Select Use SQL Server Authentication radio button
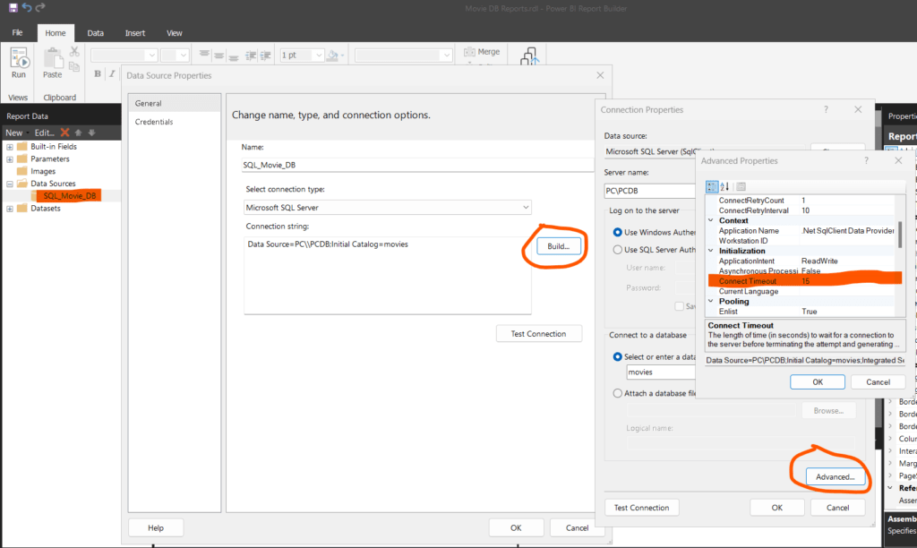Viewport: 917px width, 548px height. 618,250
